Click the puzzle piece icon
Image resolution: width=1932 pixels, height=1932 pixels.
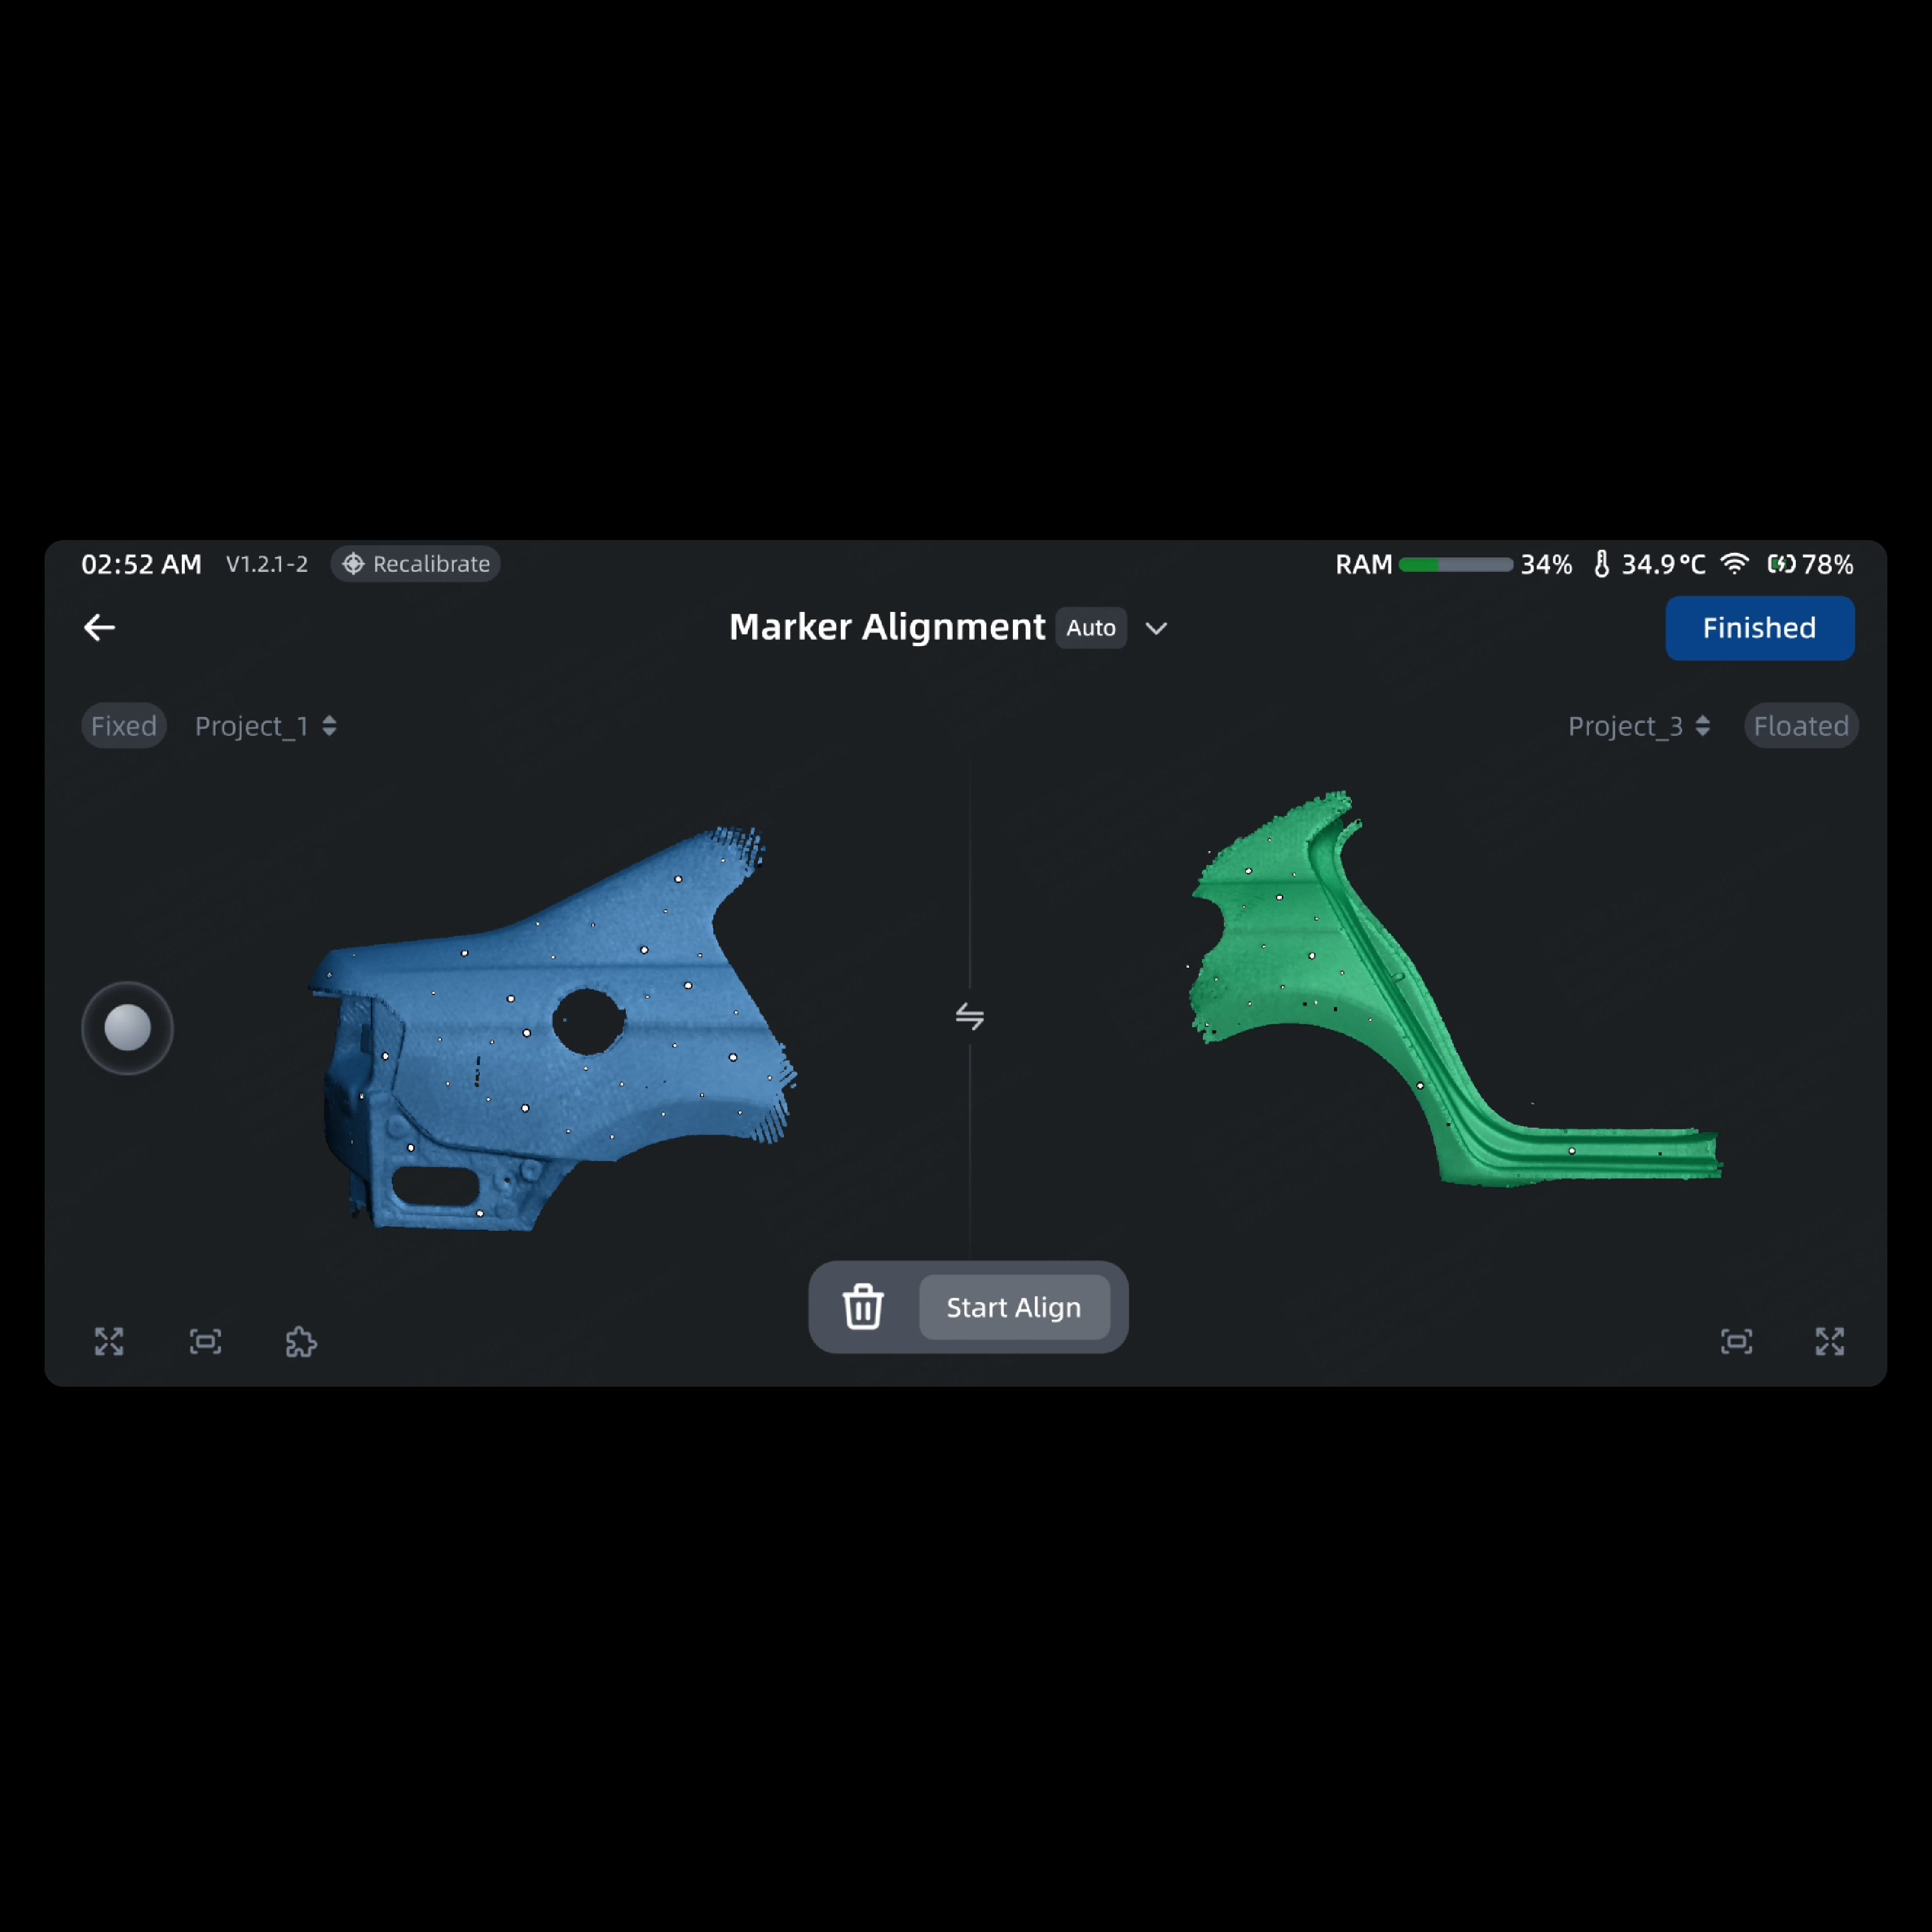point(301,1341)
